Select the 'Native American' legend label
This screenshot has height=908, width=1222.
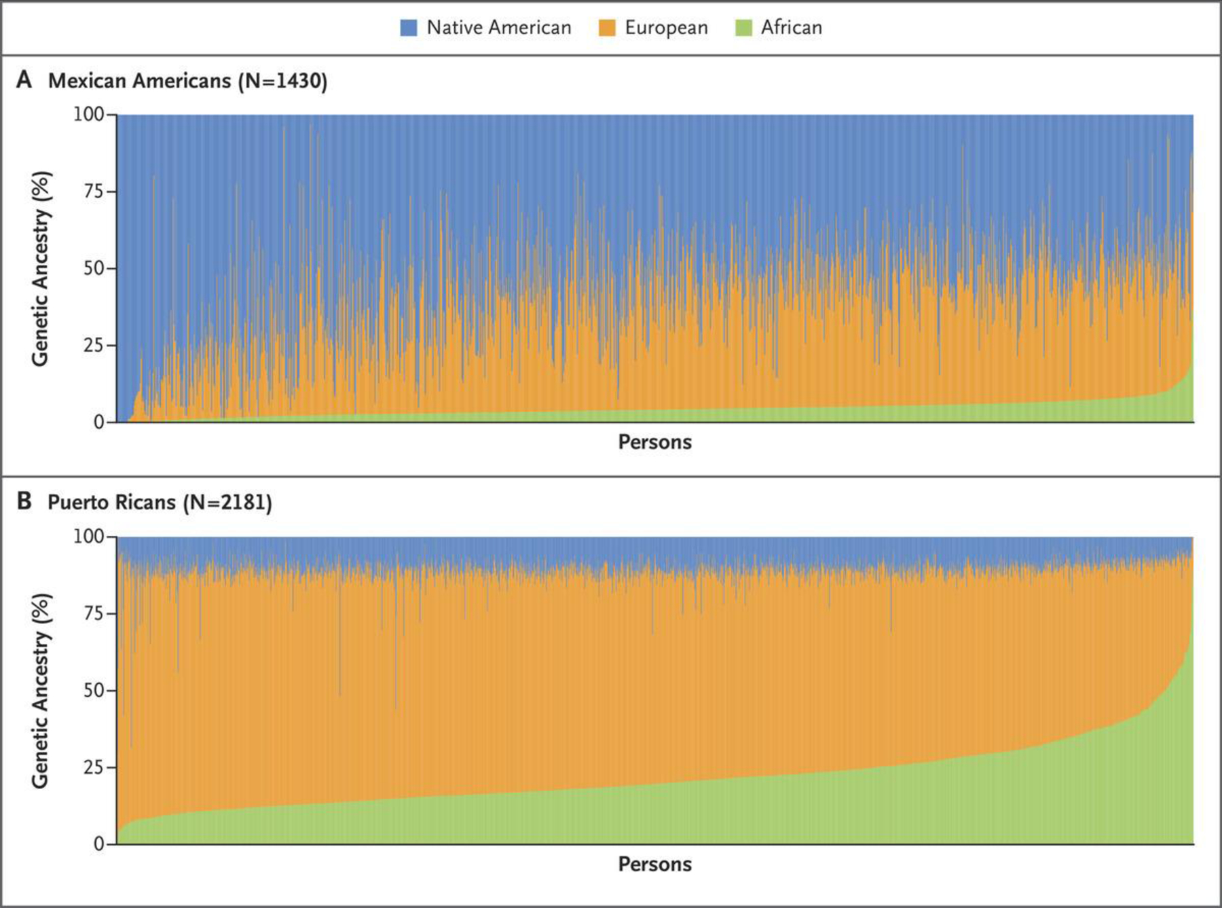[499, 27]
